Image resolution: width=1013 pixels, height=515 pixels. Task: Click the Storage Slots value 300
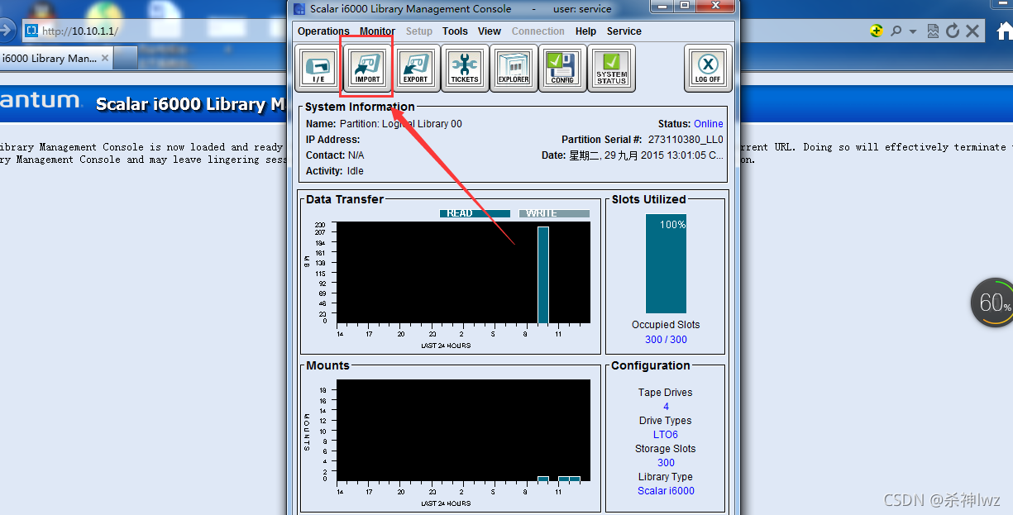pos(666,463)
